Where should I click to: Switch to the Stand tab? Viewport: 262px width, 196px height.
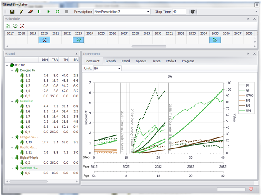(x=126, y=61)
